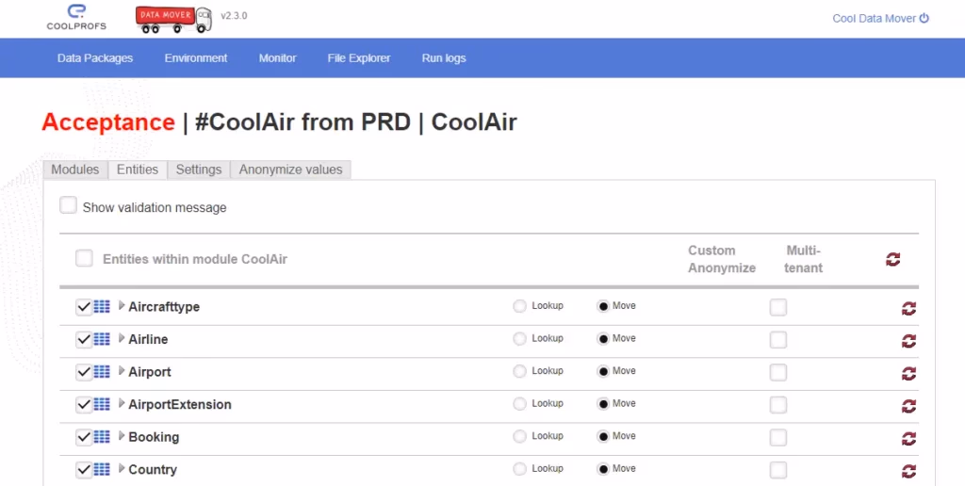
Task: Click the refresh icon in the table header
Action: 892,259
